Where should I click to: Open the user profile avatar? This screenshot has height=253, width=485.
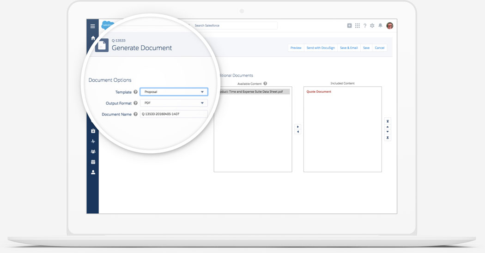(x=389, y=26)
